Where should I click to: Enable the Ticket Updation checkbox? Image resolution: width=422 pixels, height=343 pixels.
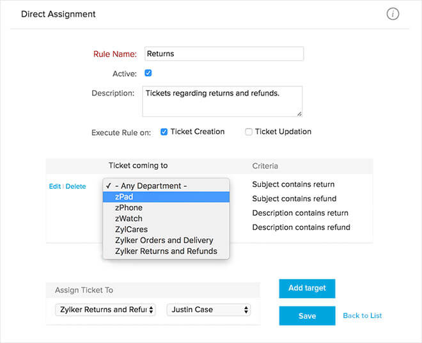pyautogui.click(x=249, y=132)
